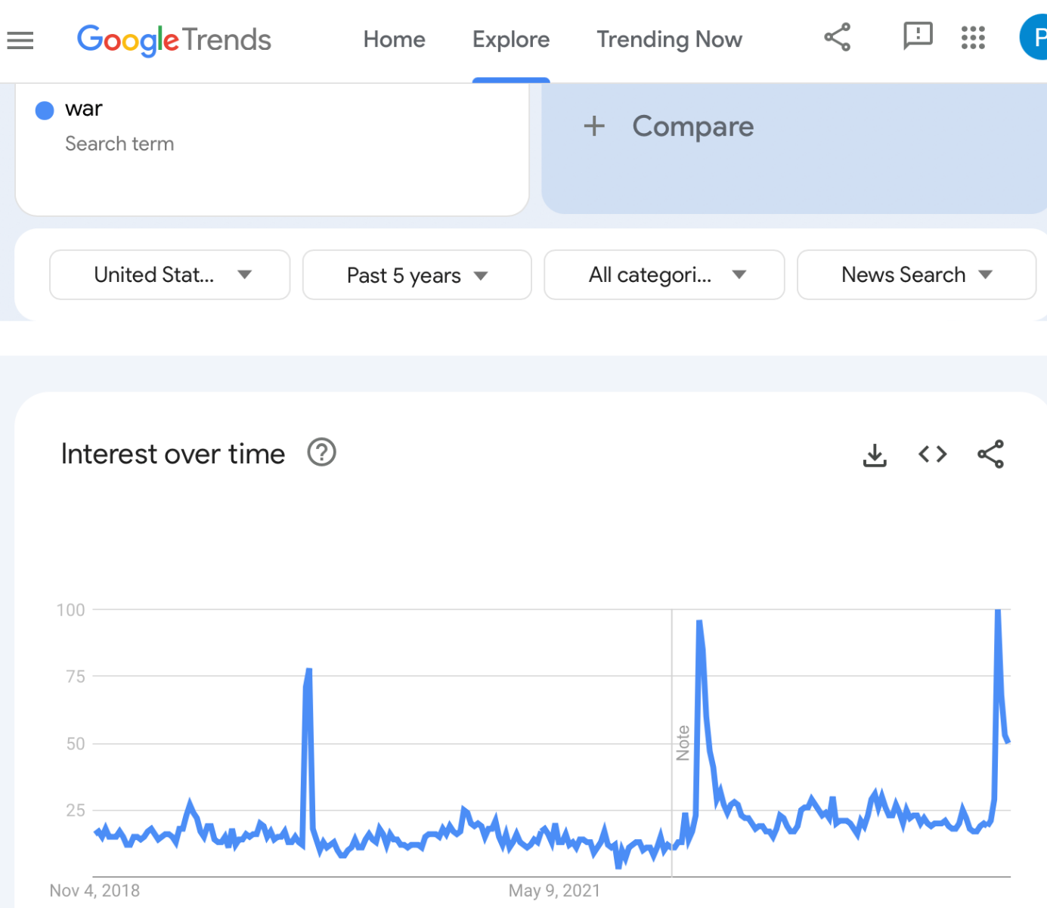This screenshot has height=908, width=1047.
Task: Click the Google Trends logo
Action: click(x=174, y=40)
